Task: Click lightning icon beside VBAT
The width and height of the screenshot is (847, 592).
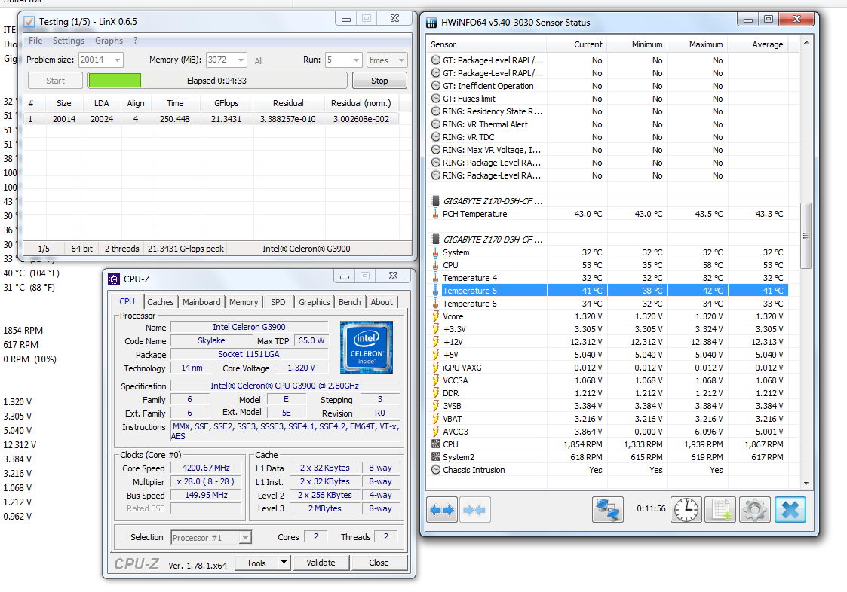Action: coord(435,419)
